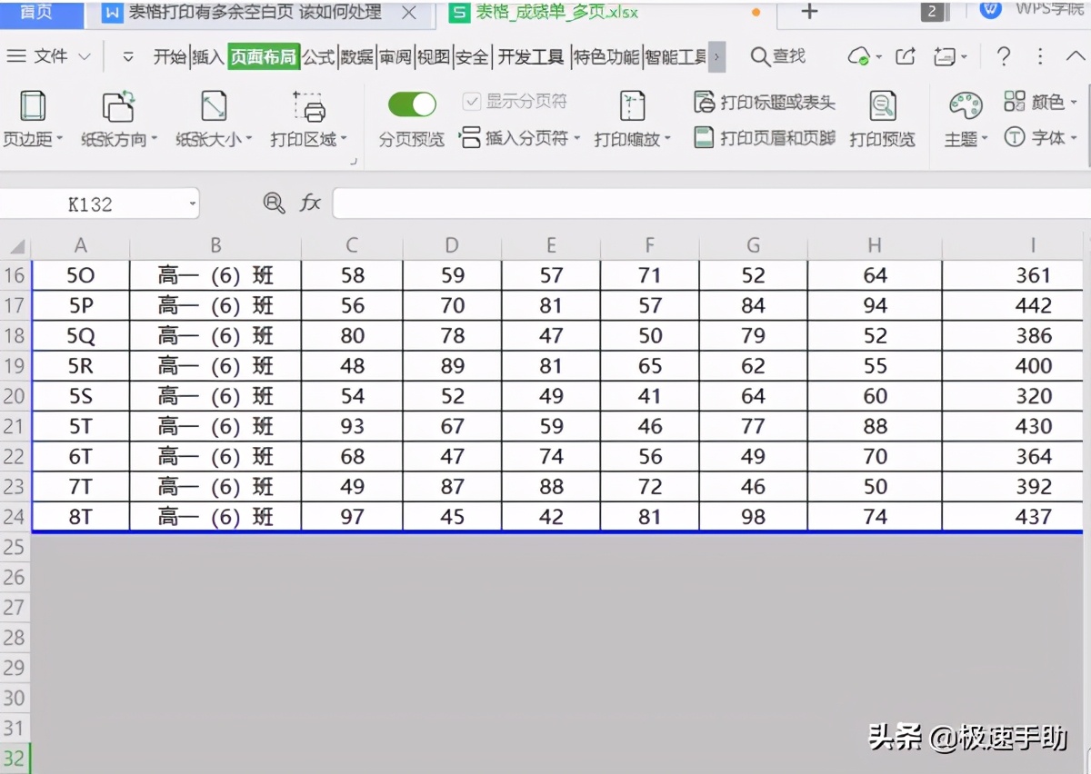Click the magnifier icon beside the formula bar
The height and width of the screenshot is (774, 1091).
click(x=273, y=203)
